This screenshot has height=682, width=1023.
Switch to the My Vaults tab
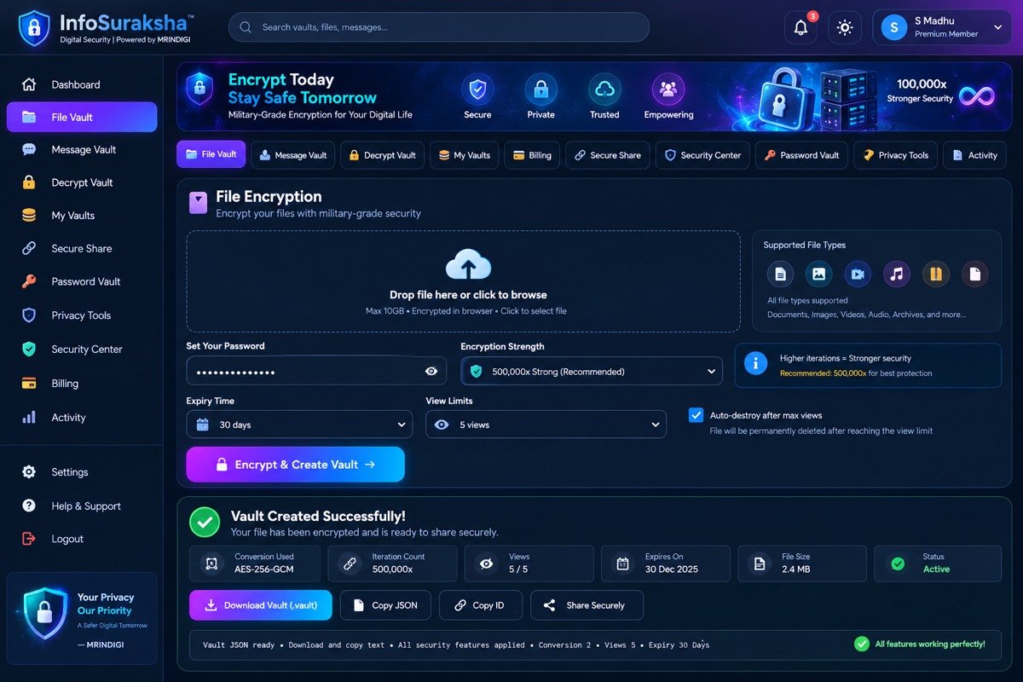point(465,155)
